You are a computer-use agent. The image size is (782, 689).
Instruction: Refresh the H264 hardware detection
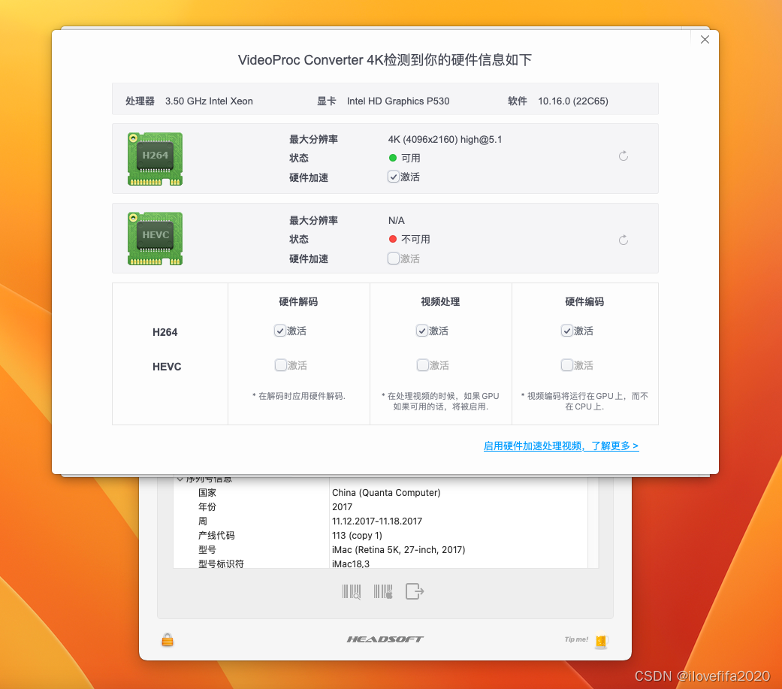pos(623,156)
